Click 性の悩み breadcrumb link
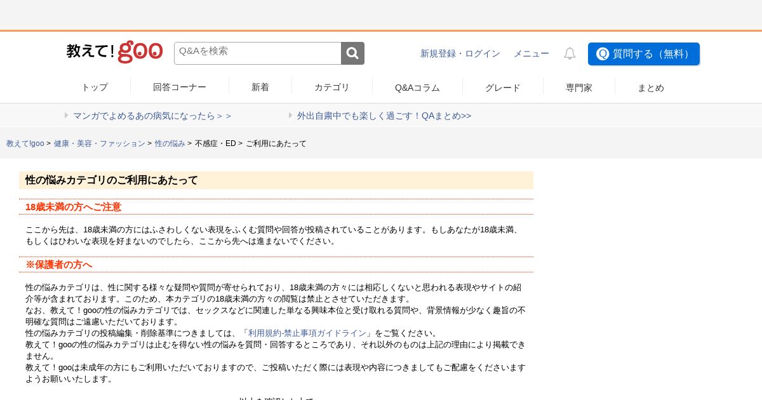This screenshot has width=762, height=400. 170,143
